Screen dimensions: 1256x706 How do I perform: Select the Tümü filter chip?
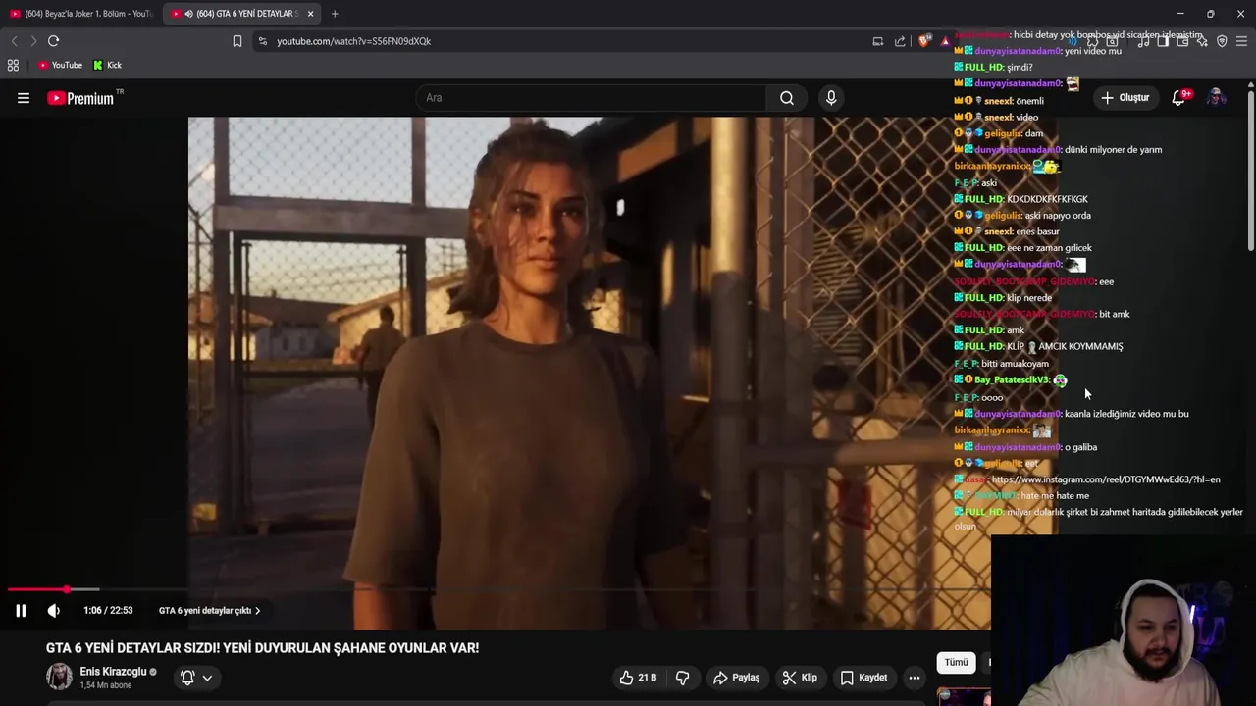tap(956, 663)
